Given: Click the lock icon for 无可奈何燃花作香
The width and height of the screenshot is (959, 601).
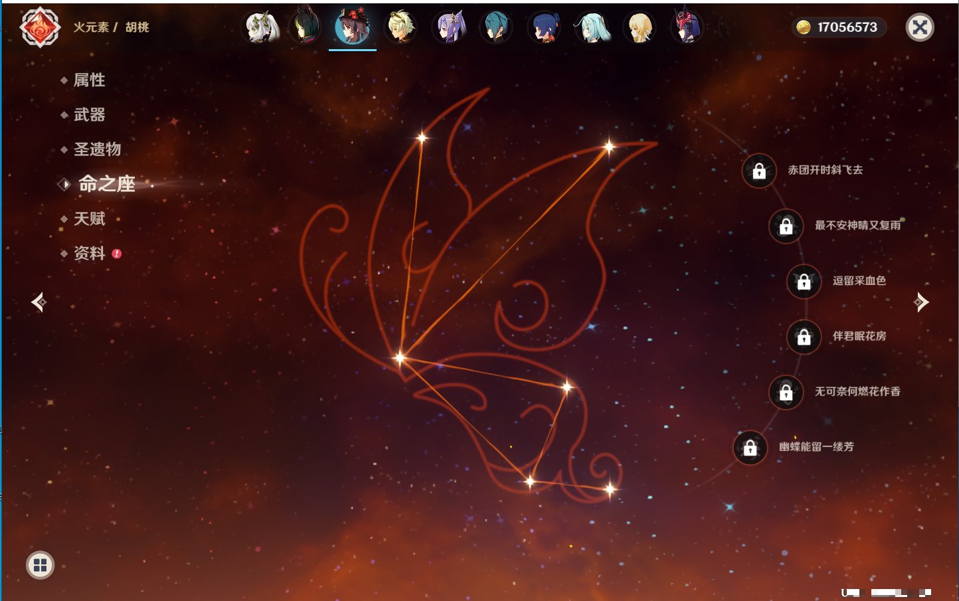Looking at the screenshot, I should pyautogui.click(x=786, y=392).
